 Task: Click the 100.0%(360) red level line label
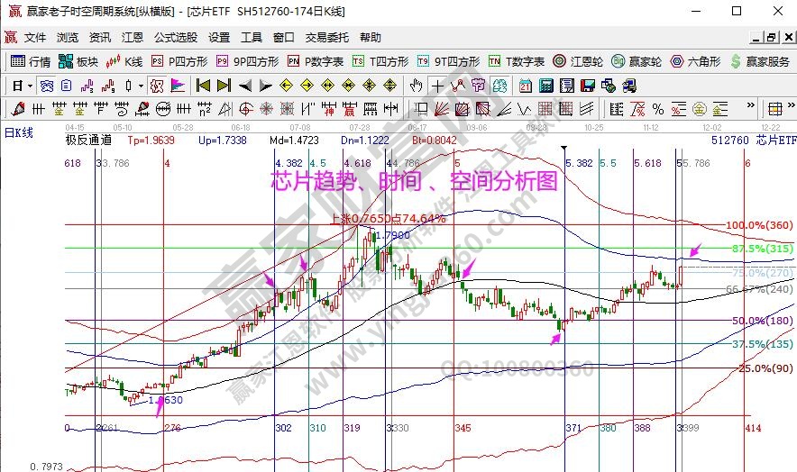(x=759, y=224)
